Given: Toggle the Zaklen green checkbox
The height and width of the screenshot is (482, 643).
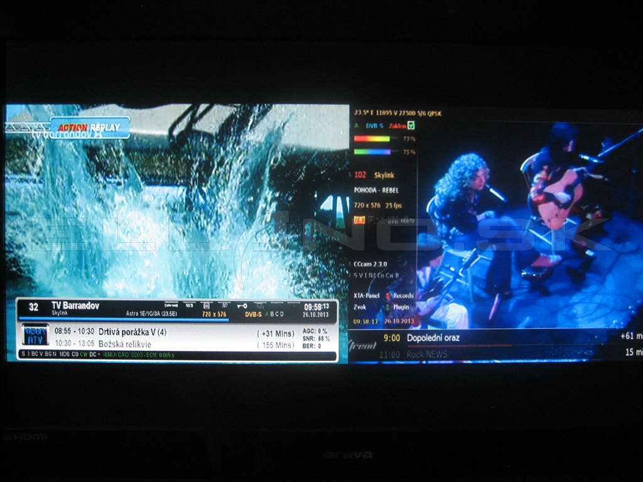Looking at the screenshot, I should click(x=411, y=126).
